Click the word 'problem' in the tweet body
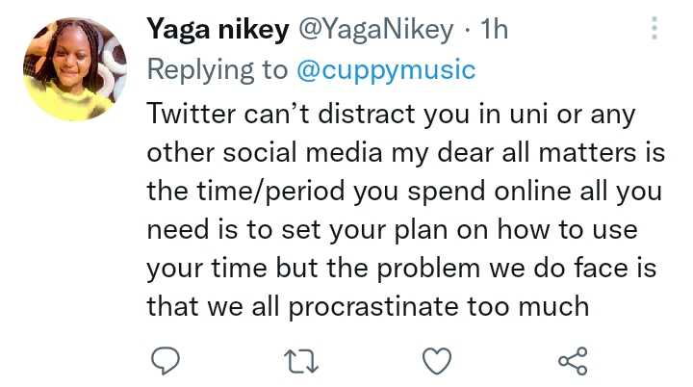Screen dimensions: 693x387 point(428,269)
